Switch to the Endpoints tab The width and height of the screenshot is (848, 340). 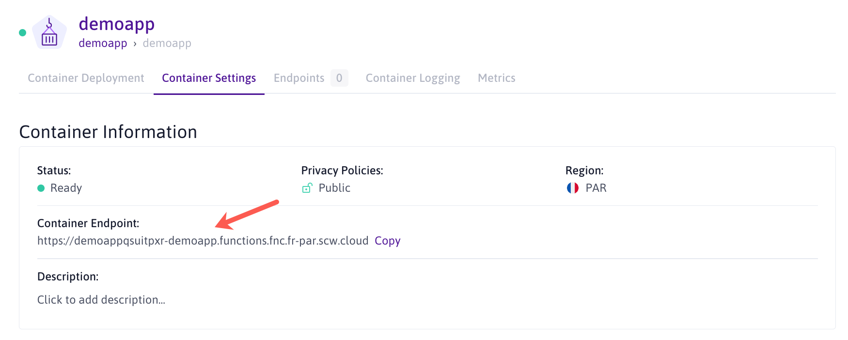point(299,78)
